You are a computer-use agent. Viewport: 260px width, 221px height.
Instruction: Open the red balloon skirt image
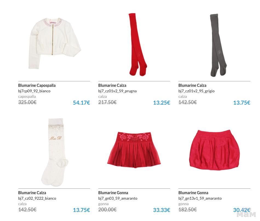[x=215, y=150]
